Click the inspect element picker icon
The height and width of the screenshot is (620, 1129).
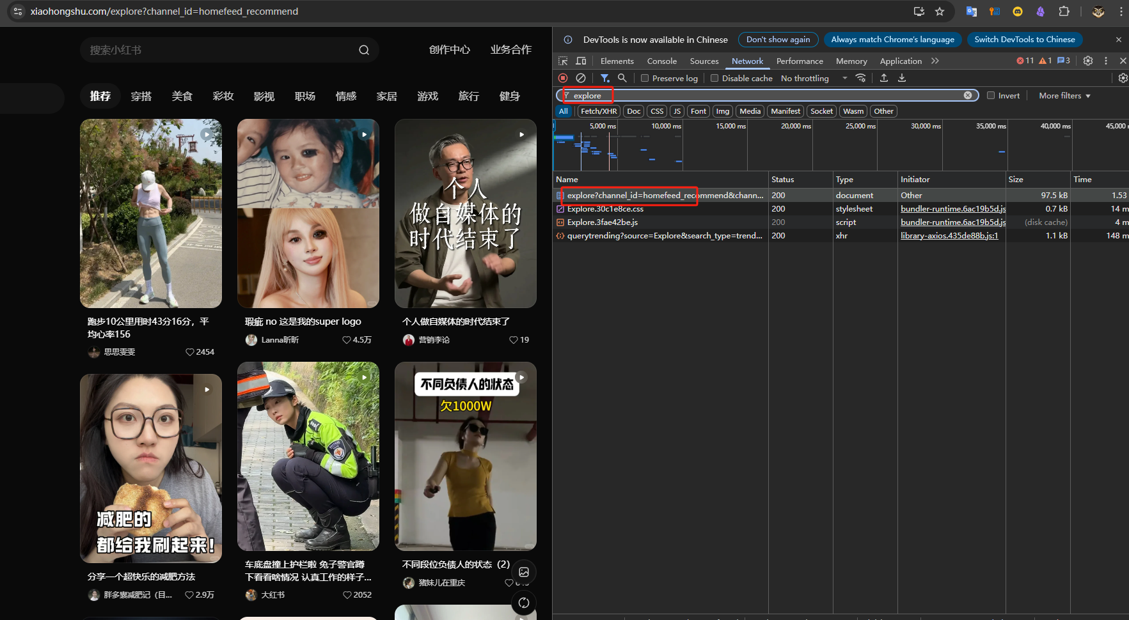(x=563, y=61)
